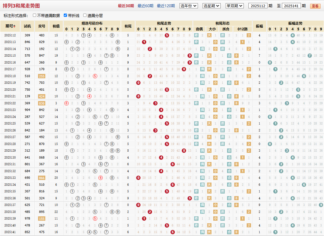Click the 大 tag in row 2025115
This screenshot has height=236, width=324.
[209, 56]
